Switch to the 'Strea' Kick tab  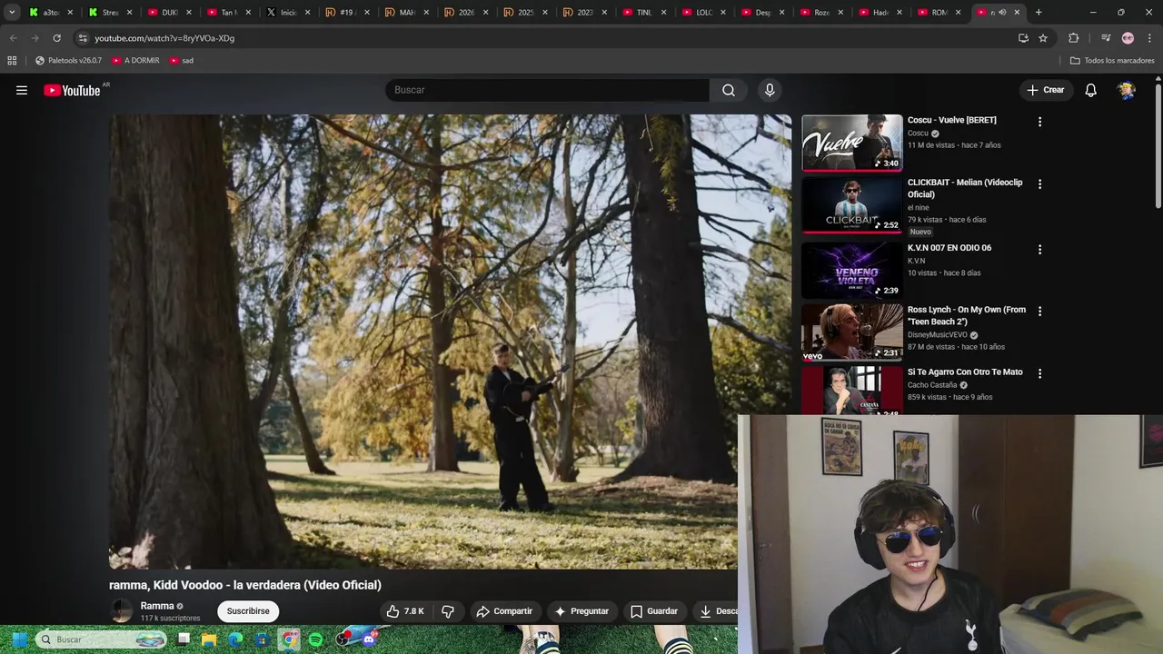(109, 13)
